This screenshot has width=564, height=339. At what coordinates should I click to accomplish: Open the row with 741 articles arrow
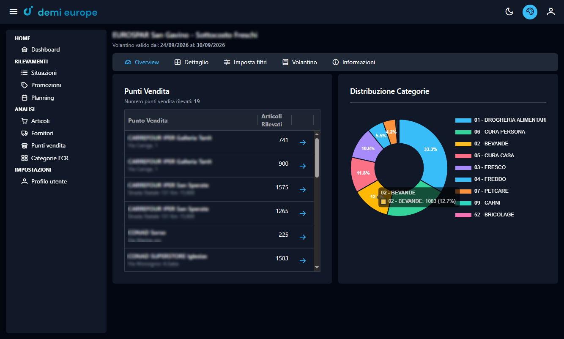point(303,142)
